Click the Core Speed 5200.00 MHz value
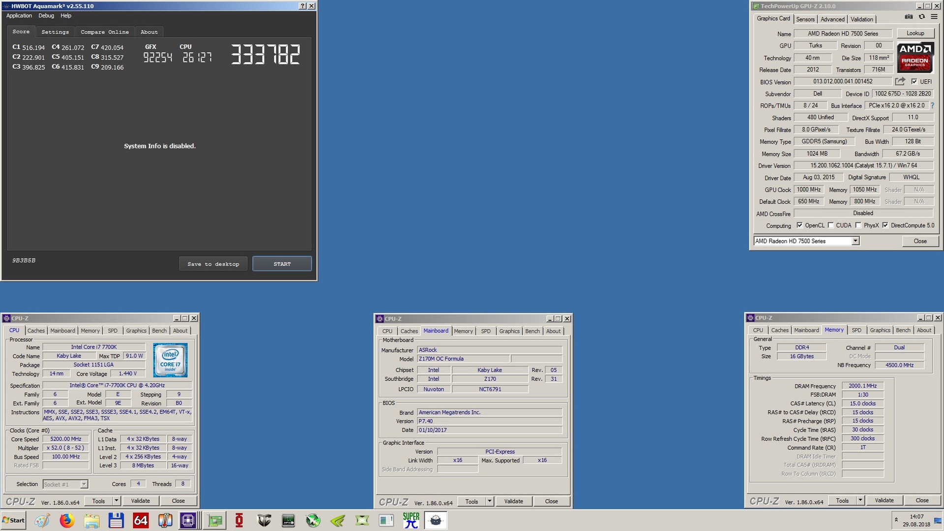944x531 pixels. tap(66, 439)
